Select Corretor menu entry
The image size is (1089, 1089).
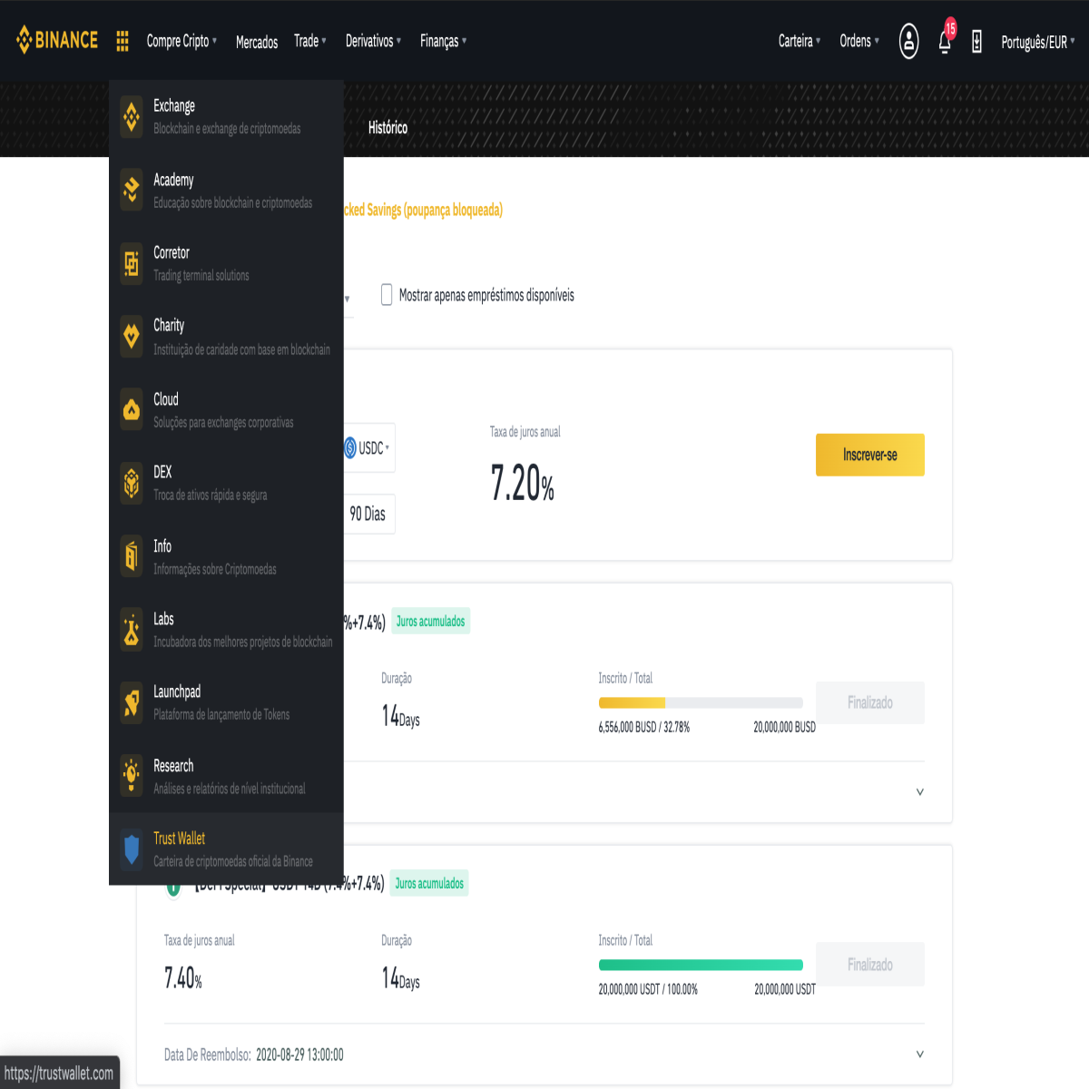(x=226, y=263)
